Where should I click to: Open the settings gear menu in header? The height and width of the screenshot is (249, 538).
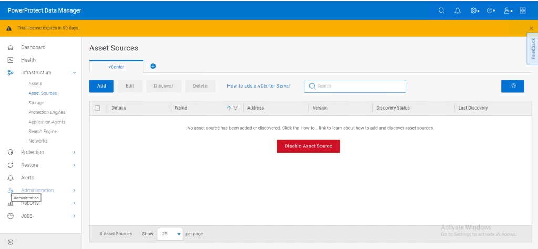[475, 10]
